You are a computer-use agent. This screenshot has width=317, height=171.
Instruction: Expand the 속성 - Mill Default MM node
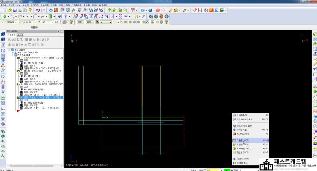coord(12,52)
